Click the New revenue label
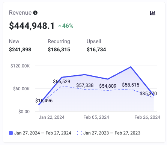The image size is (167, 145). (x=14, y=41)
